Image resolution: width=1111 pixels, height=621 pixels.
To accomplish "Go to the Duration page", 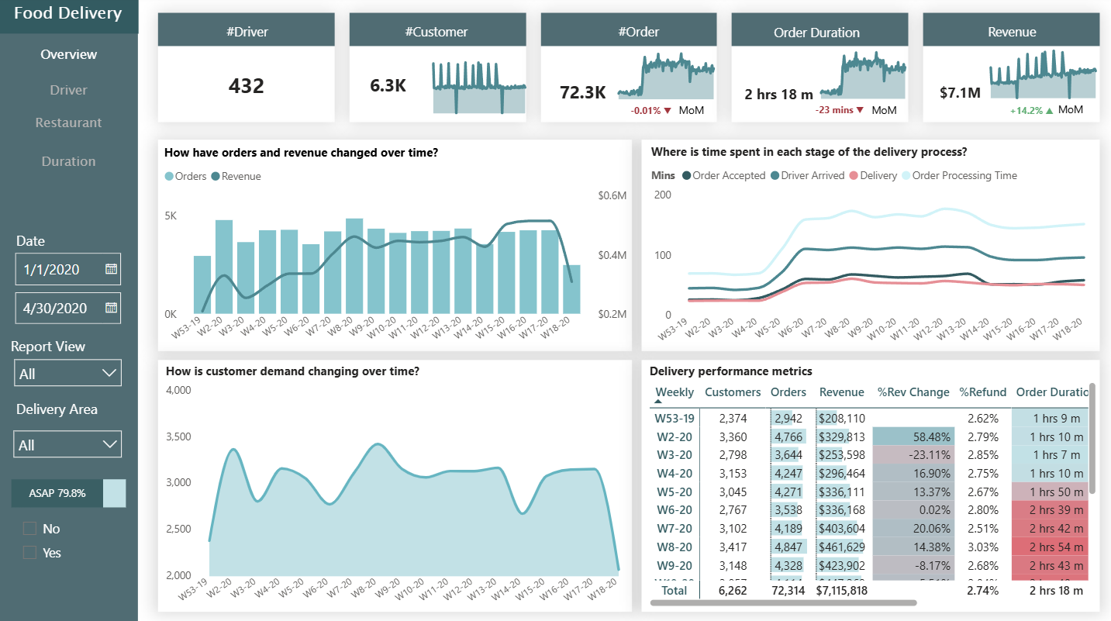I will [x=68, y=161].
